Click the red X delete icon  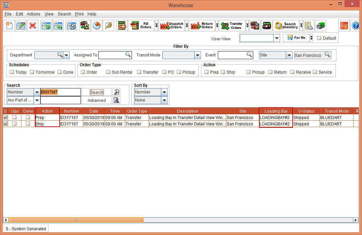pos(33,26)
